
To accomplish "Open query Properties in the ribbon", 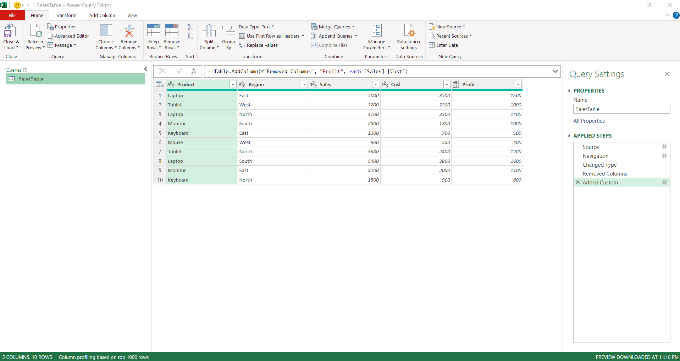I will point(62,27).
